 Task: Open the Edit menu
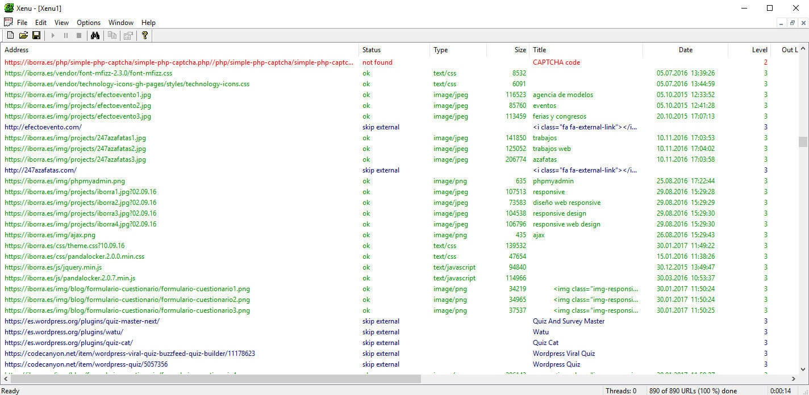[x=41, y=23]
